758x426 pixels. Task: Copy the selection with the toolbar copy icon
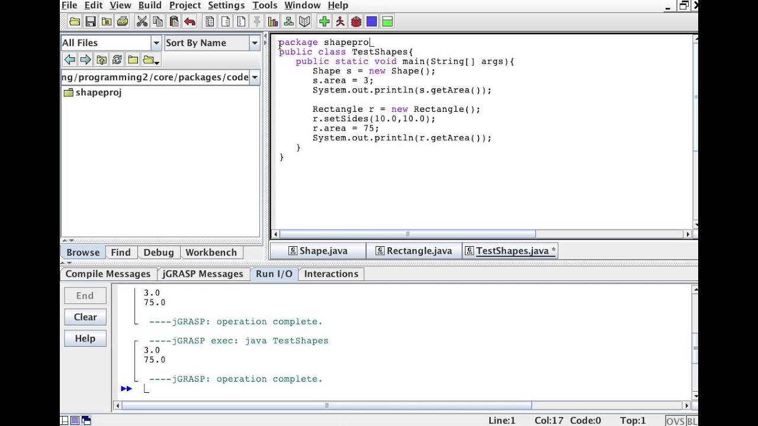point(158,22)
